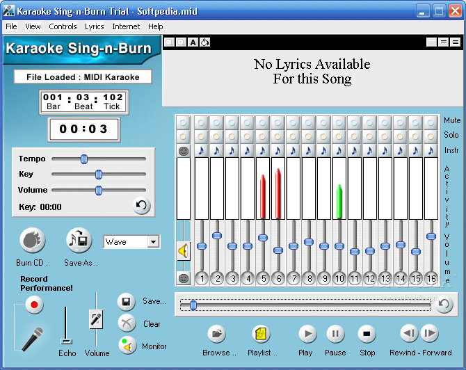Open the Internet menu
Screen dimensions: 466x370
[126, 26]
